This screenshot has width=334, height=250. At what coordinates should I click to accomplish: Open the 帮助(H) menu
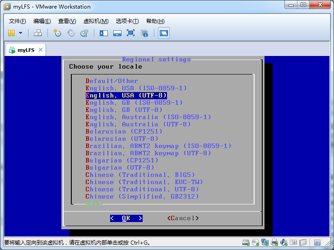click(155, 21)
